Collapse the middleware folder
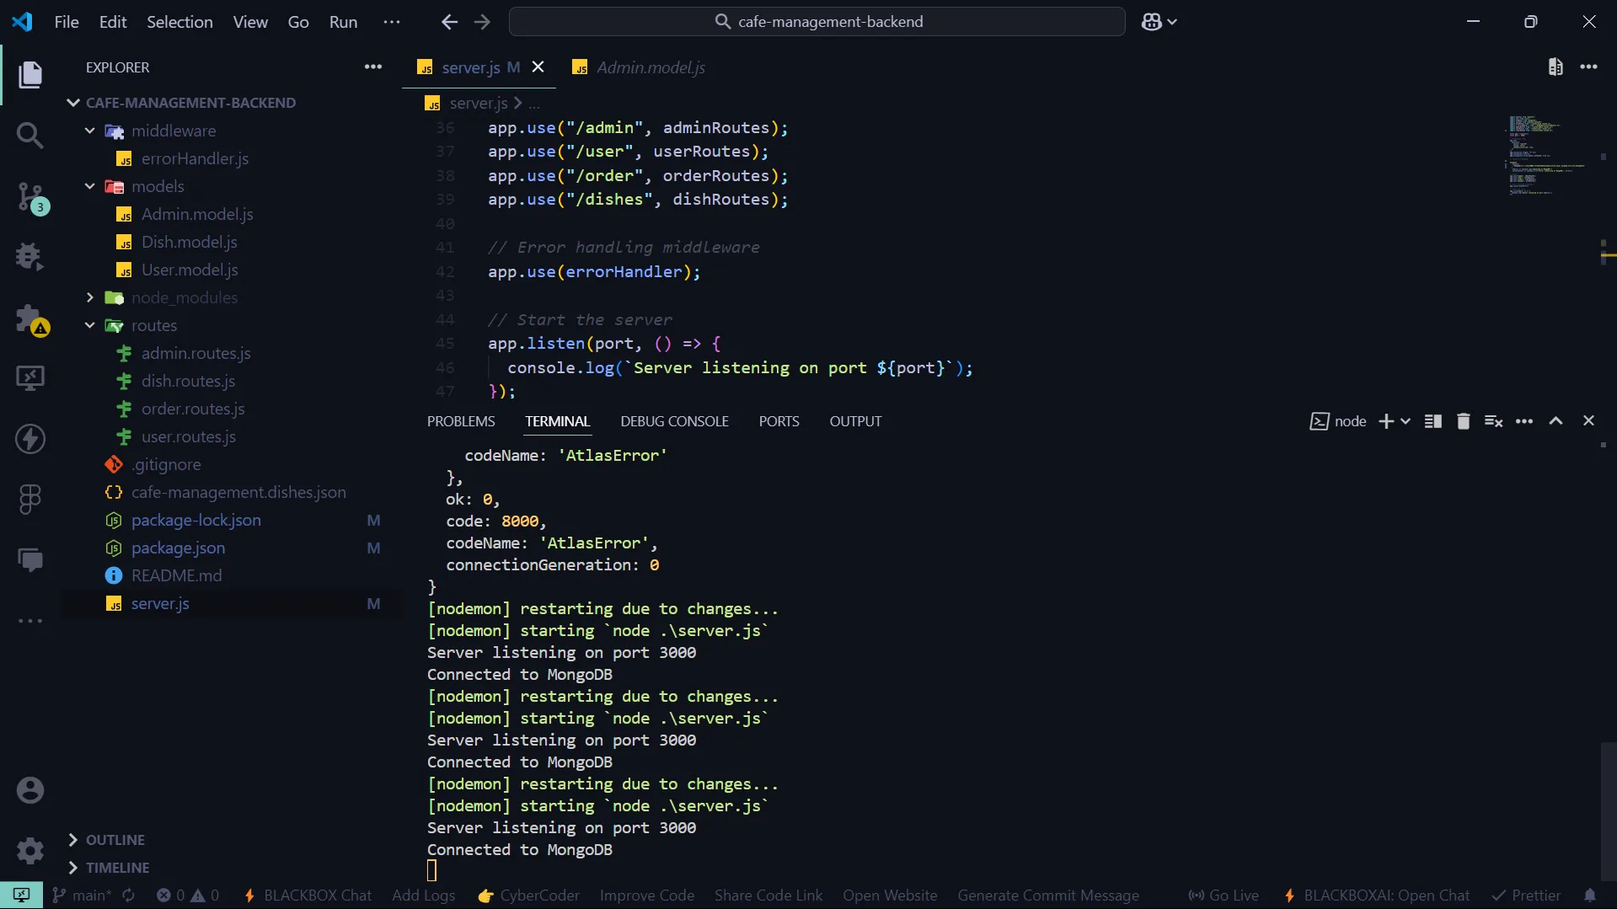Screen dimensions: 1617x909 pos(90,131)
